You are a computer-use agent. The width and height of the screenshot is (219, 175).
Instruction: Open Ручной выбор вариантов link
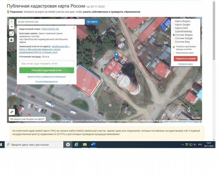pyautogui.click(x=47, y=81)
